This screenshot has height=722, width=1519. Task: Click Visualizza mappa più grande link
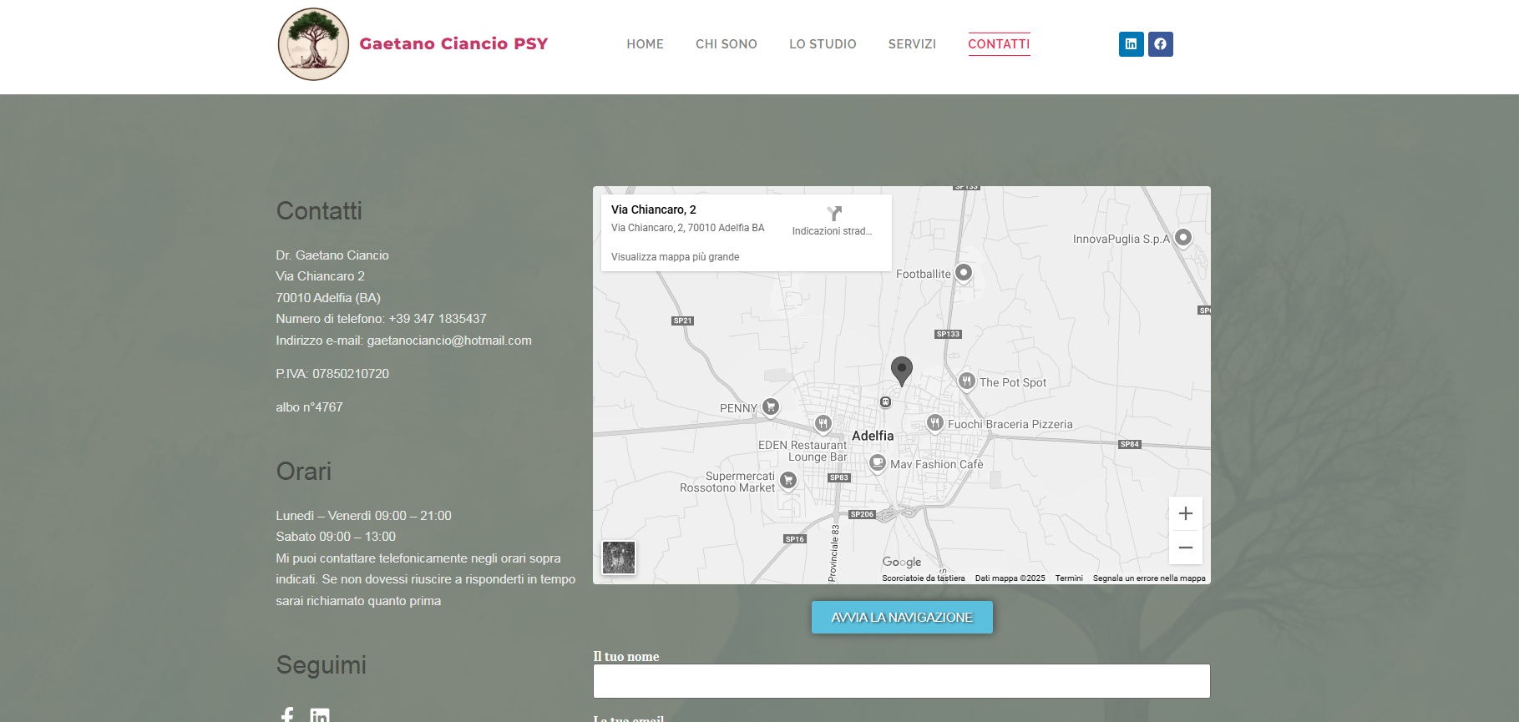click(x=675, y=257)
